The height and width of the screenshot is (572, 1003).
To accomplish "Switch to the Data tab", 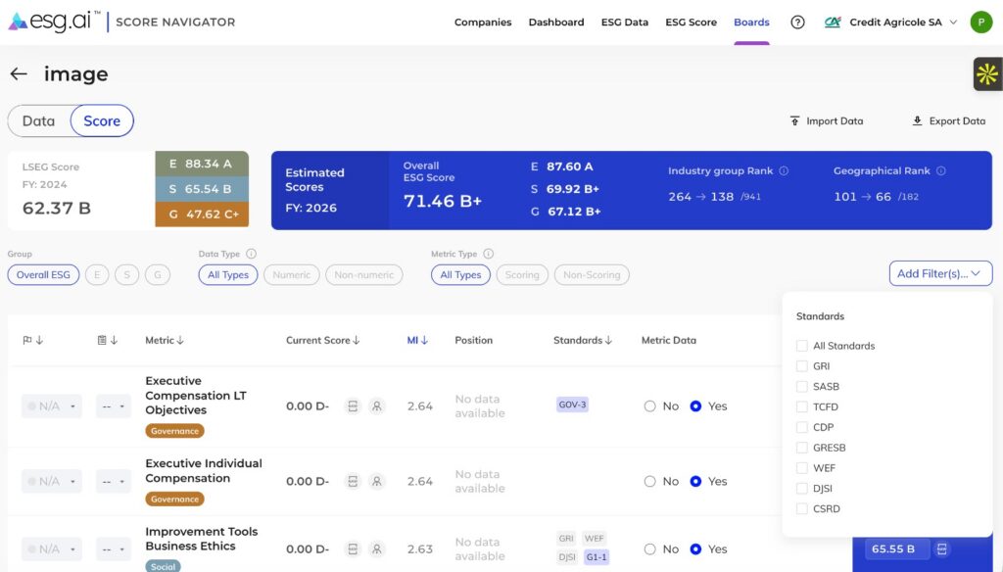I will click(38, 120).
